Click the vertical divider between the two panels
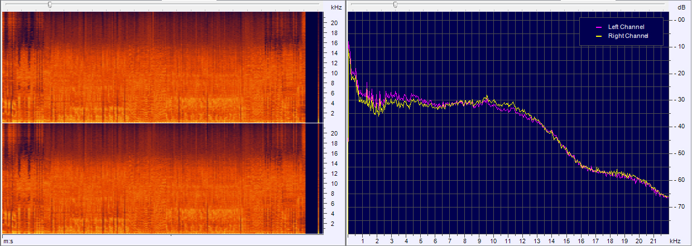692x246 pixels. tap(345, 123)
